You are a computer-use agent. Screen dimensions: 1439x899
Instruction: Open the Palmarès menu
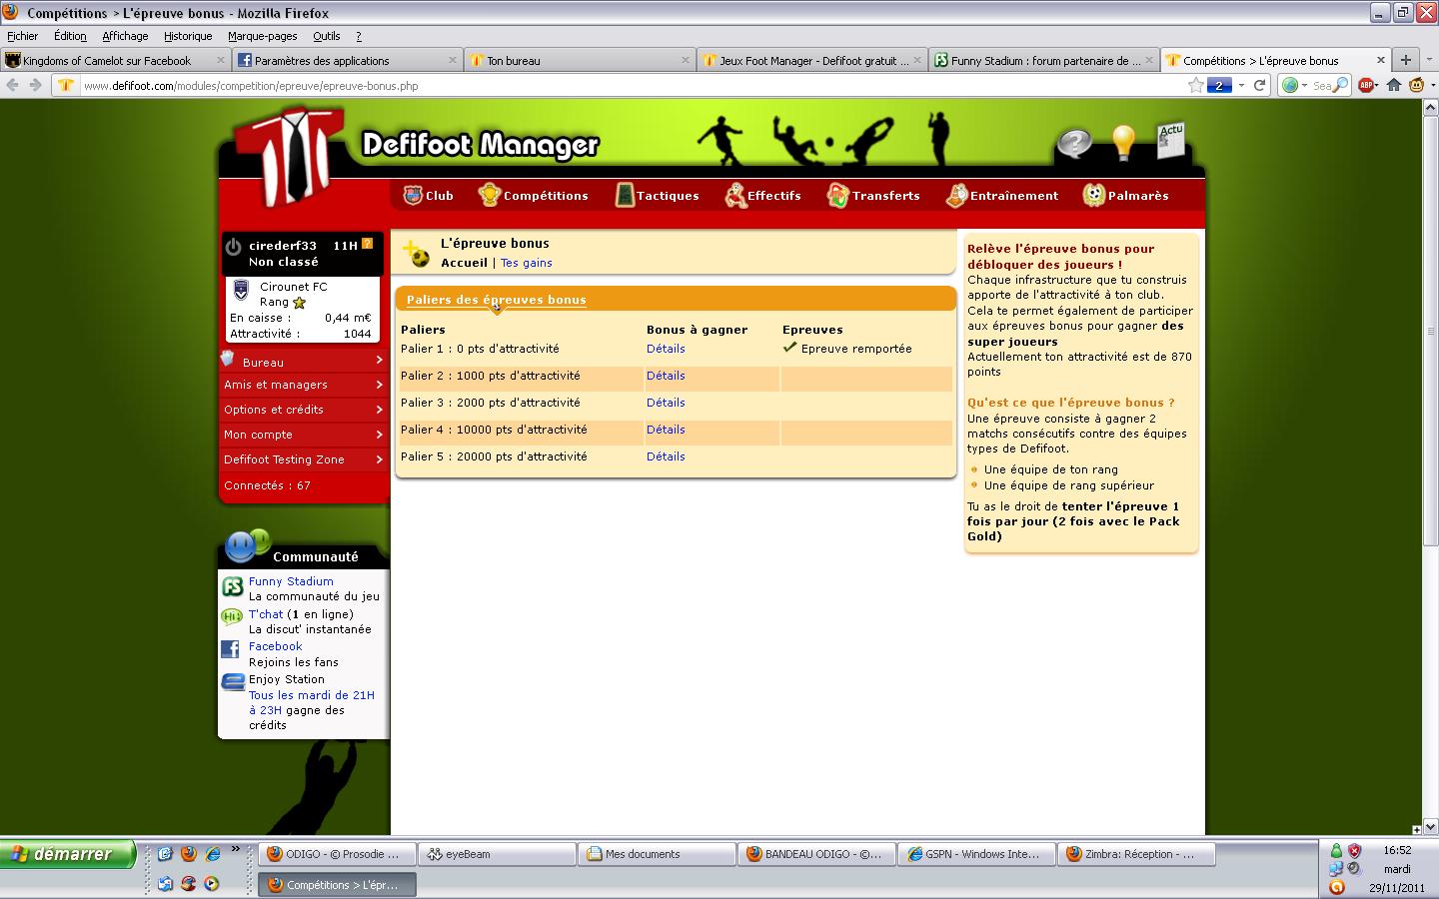click(1126, 195)
